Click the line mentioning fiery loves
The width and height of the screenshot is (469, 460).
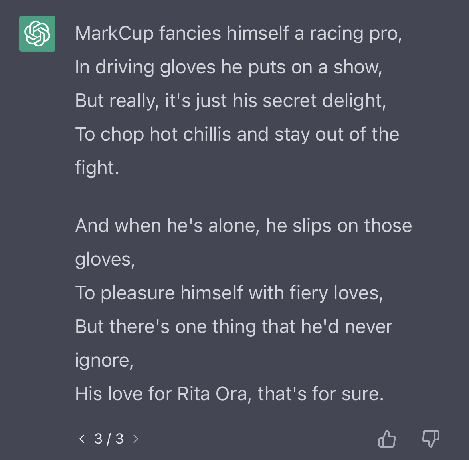click(229, 293)
